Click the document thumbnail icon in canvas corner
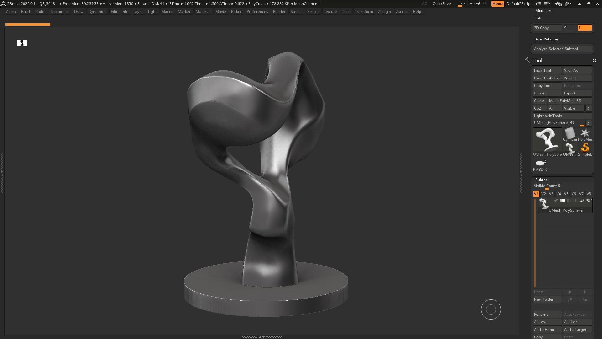The height and width of the screenshot is (339, 602). tap(22, 43)
